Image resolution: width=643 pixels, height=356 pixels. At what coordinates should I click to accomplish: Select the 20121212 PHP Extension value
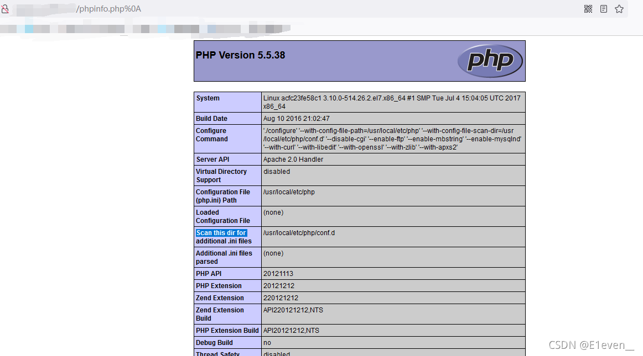pos(279,286)
